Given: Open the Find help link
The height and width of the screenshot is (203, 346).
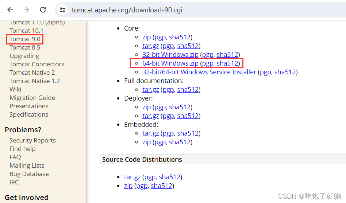Looking at the screenshot, I should (23, 149).
